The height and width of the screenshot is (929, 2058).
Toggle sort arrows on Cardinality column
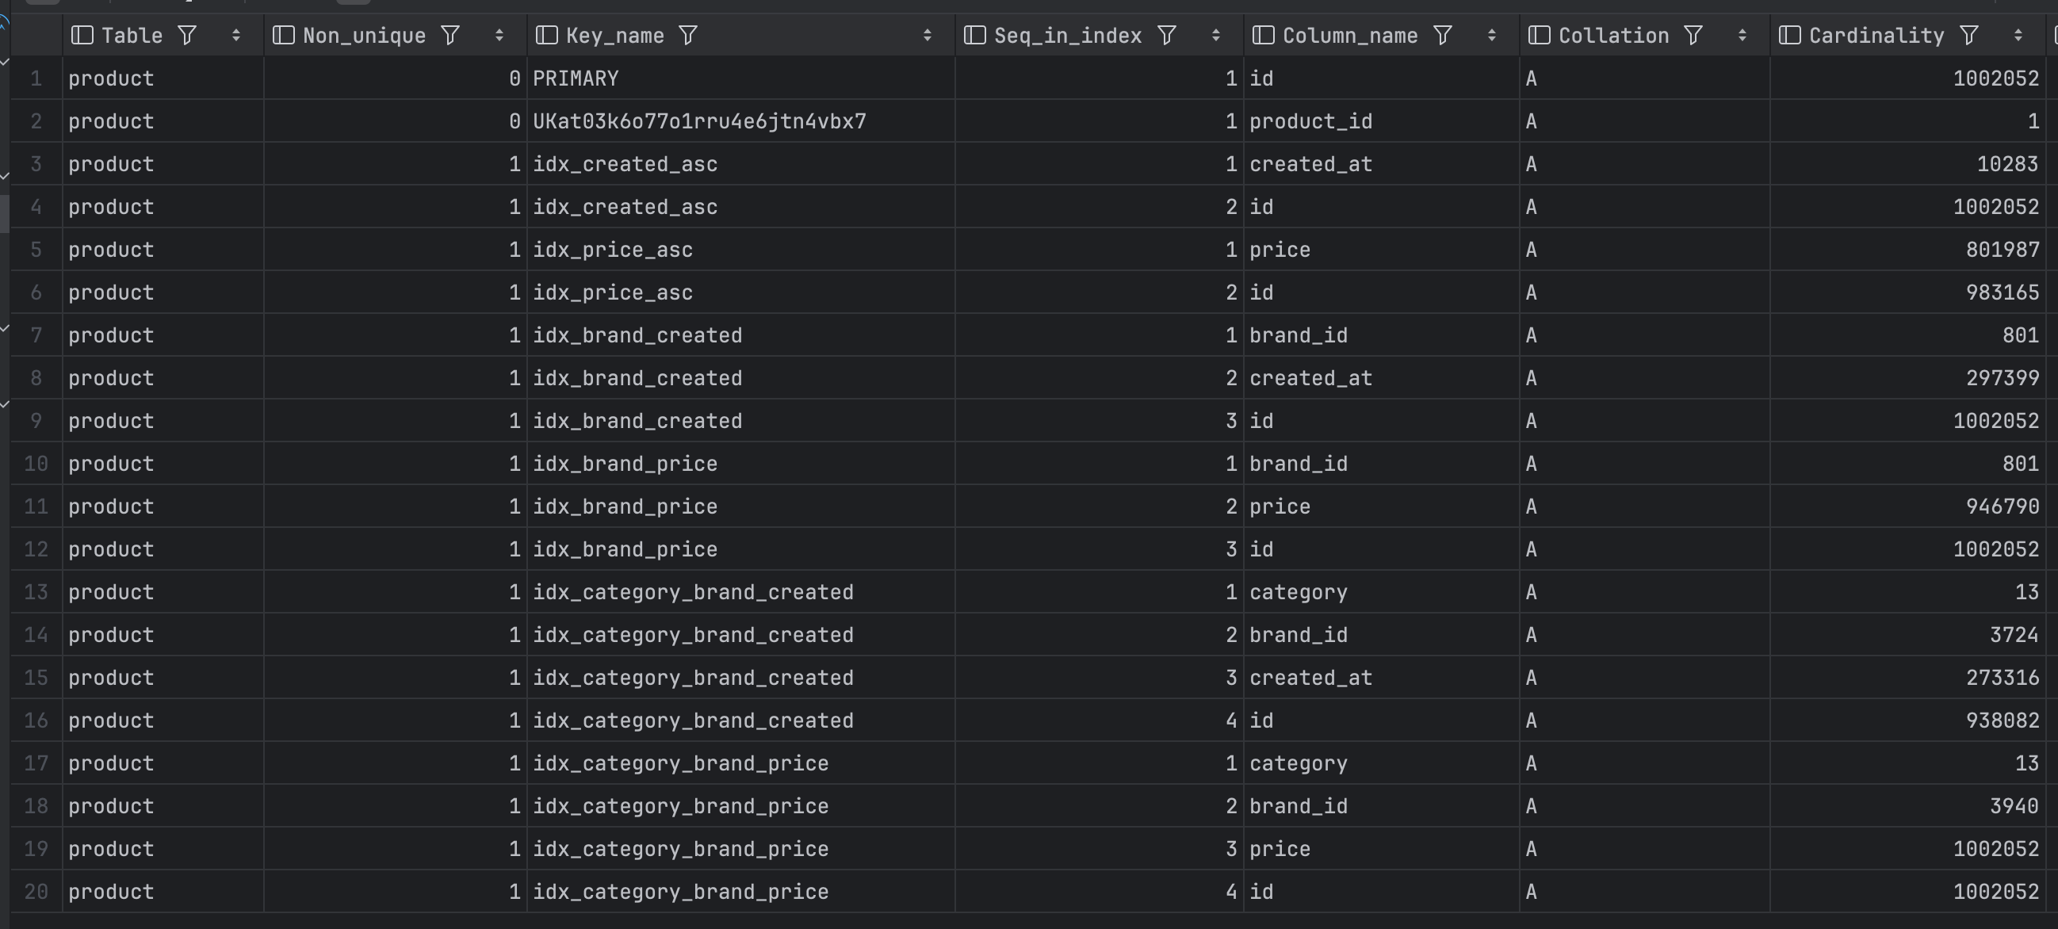pyautogui.click(x=2018, y=35)
